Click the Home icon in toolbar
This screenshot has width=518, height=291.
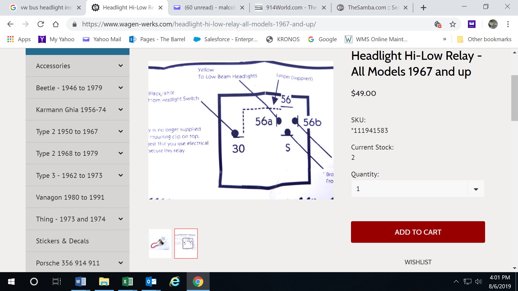(56, 24)
